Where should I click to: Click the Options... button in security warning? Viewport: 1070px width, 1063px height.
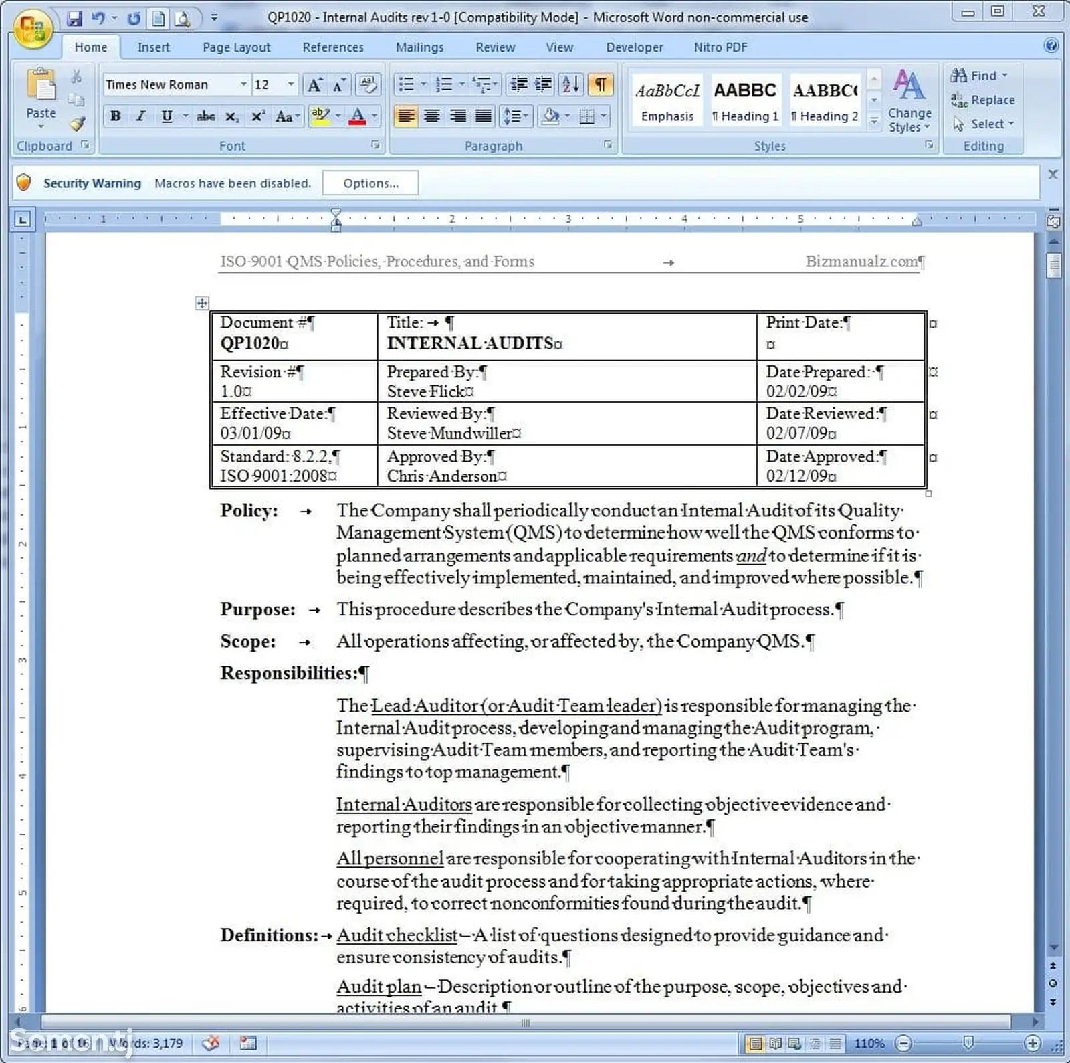coord(370,183)
